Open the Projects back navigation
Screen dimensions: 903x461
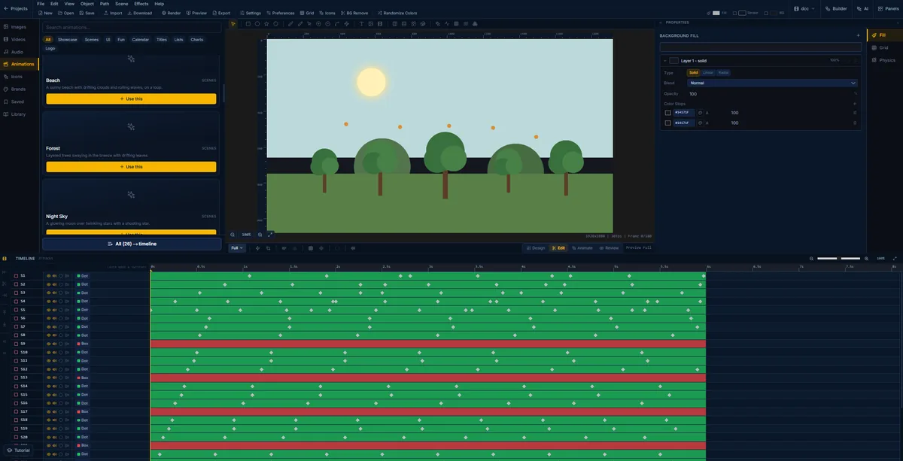tap(15, 8)
